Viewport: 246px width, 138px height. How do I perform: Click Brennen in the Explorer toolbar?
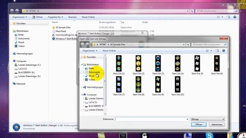[x=73, y=17]
